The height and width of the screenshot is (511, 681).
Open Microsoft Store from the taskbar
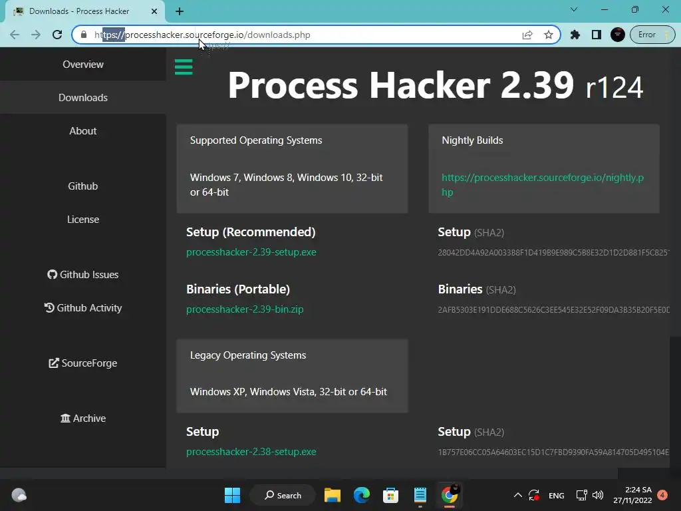coord(390,495)
